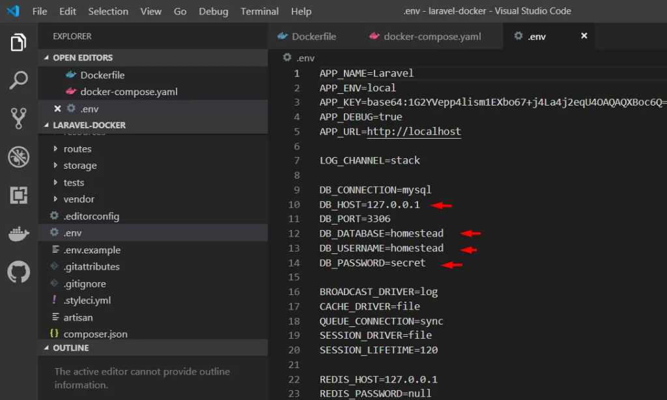Close .env in Open Editors list
The width and height of the screenshot is (667, 400).
point(57,109)
